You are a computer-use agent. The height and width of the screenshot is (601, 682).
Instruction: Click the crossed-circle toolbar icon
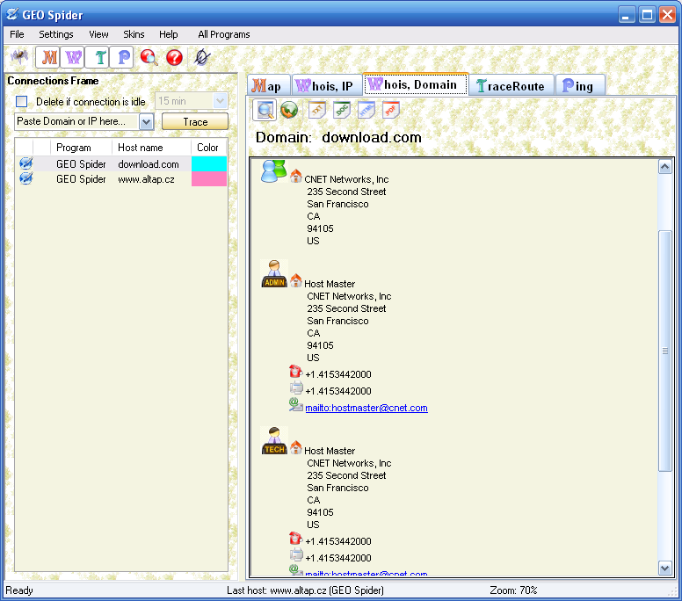point(202,57)
